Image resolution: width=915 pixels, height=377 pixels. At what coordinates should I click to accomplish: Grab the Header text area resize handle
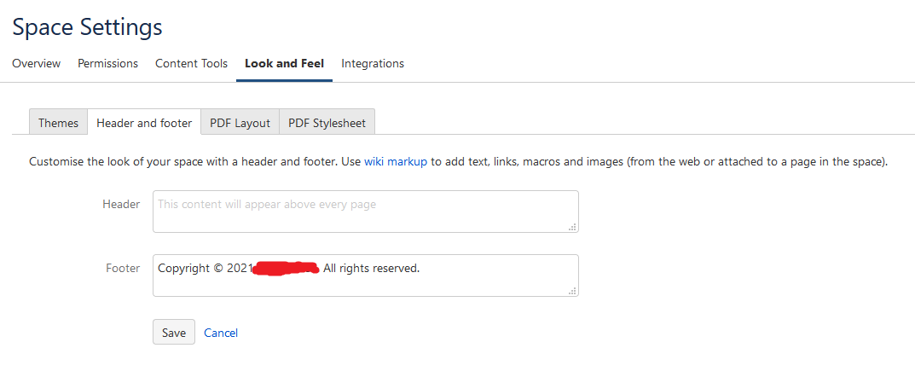click(572, 227)
